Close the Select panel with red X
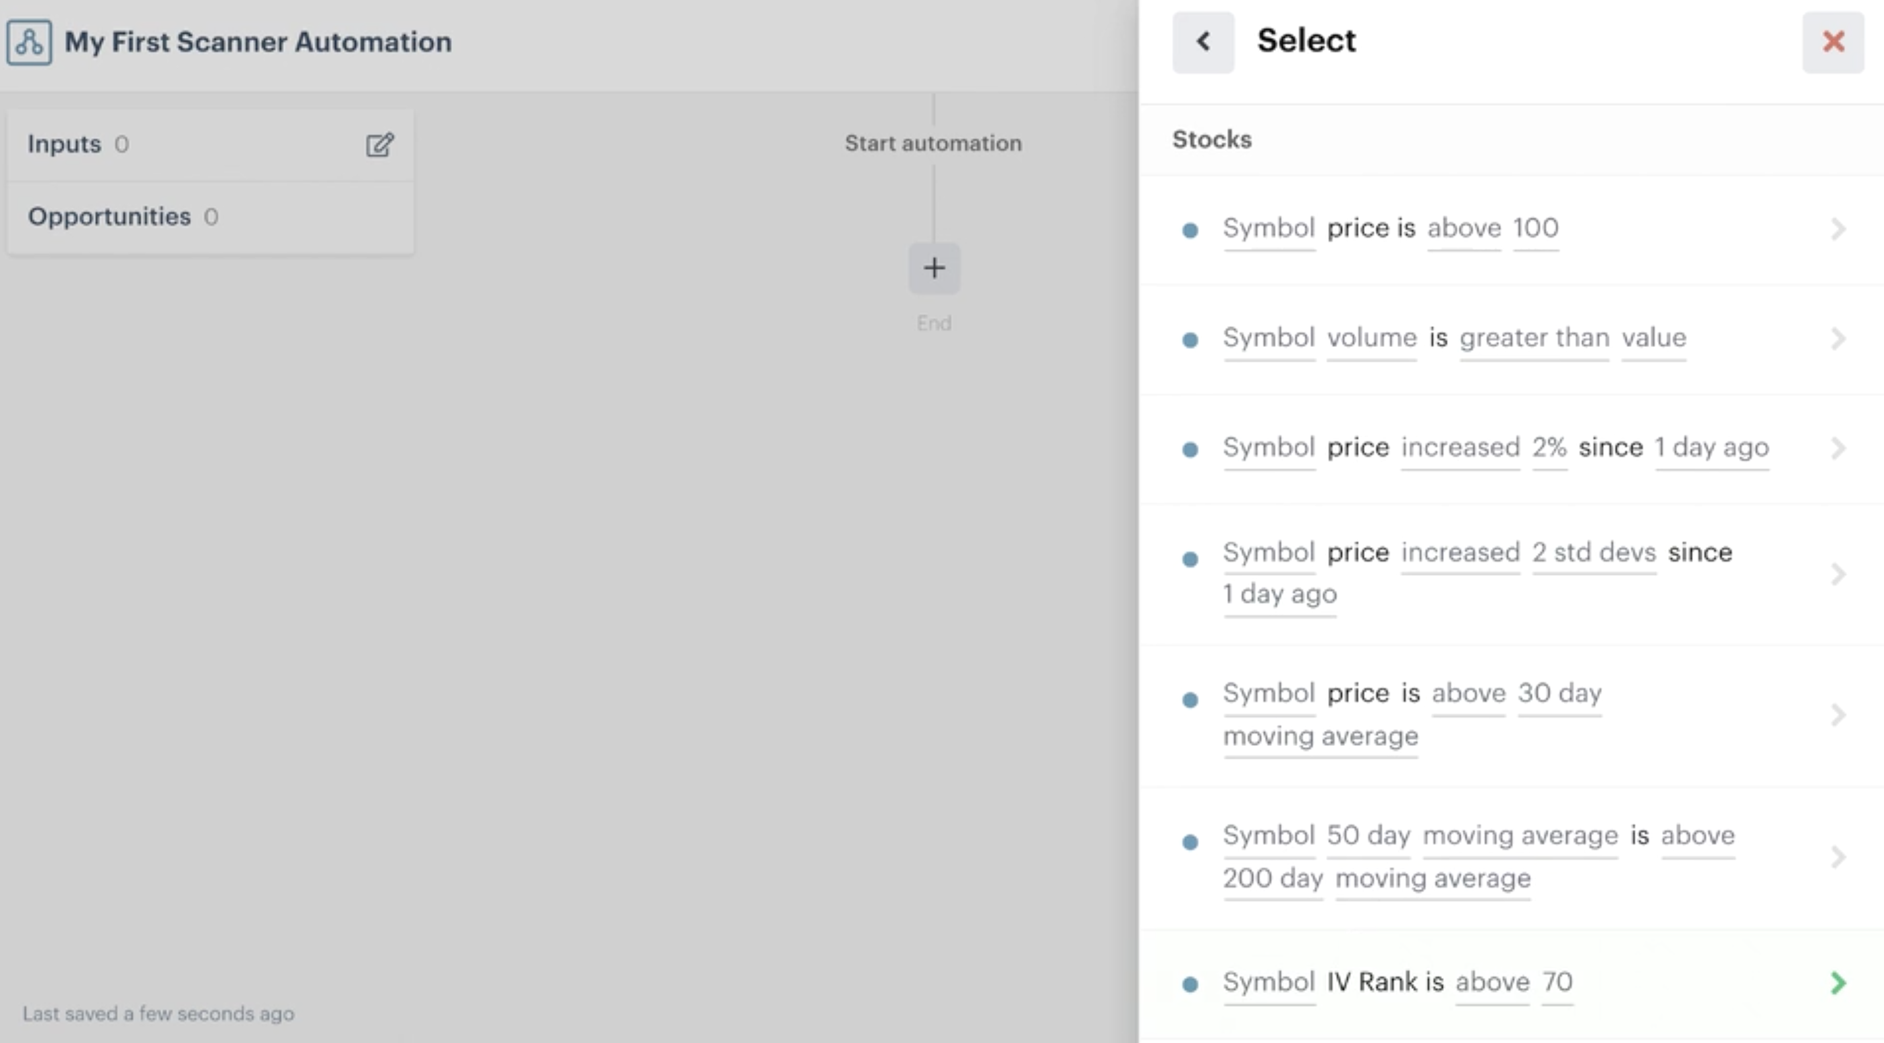The width and height of the screenshot is (1884, 1043). point(1833,41)
